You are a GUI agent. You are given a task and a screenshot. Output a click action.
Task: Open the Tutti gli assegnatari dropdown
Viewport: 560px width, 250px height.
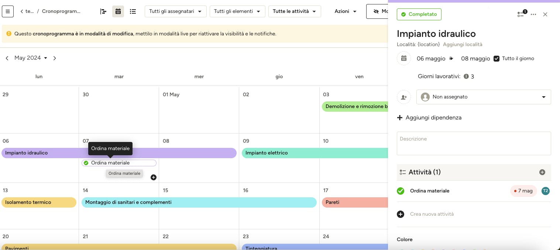click(x=175, y=11)
